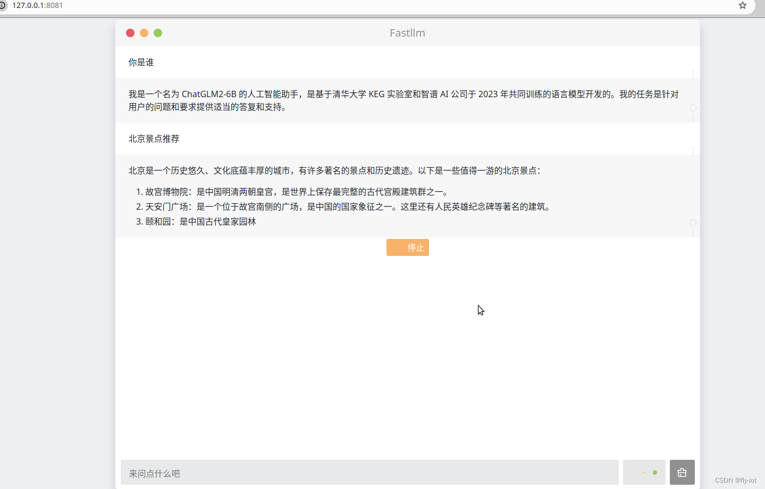Click the red close dot in Fastllm titlebar
765x489 pixels.
click(x=130, y=33)
